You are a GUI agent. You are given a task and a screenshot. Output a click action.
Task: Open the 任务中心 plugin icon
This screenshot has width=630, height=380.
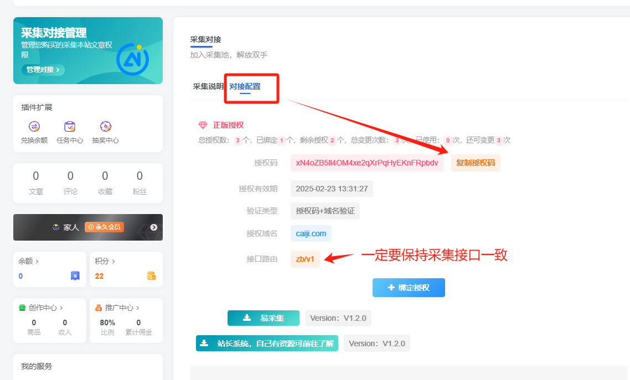click(70, 128)
